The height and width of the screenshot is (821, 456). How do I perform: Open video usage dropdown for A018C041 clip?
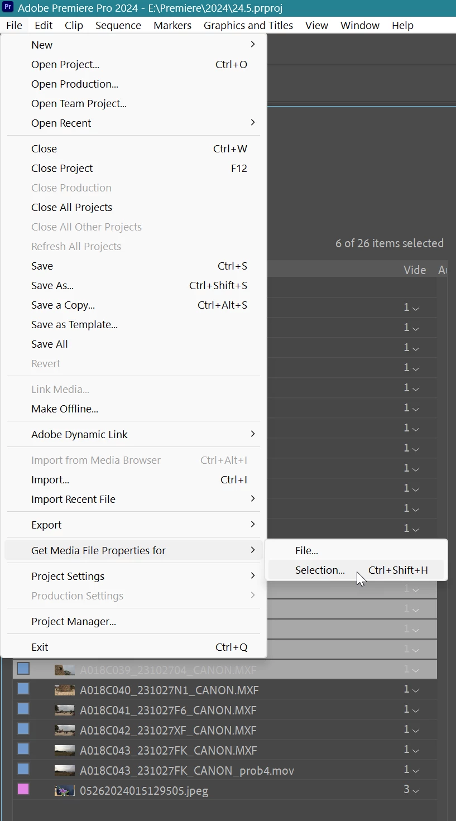tap(415, 710)
